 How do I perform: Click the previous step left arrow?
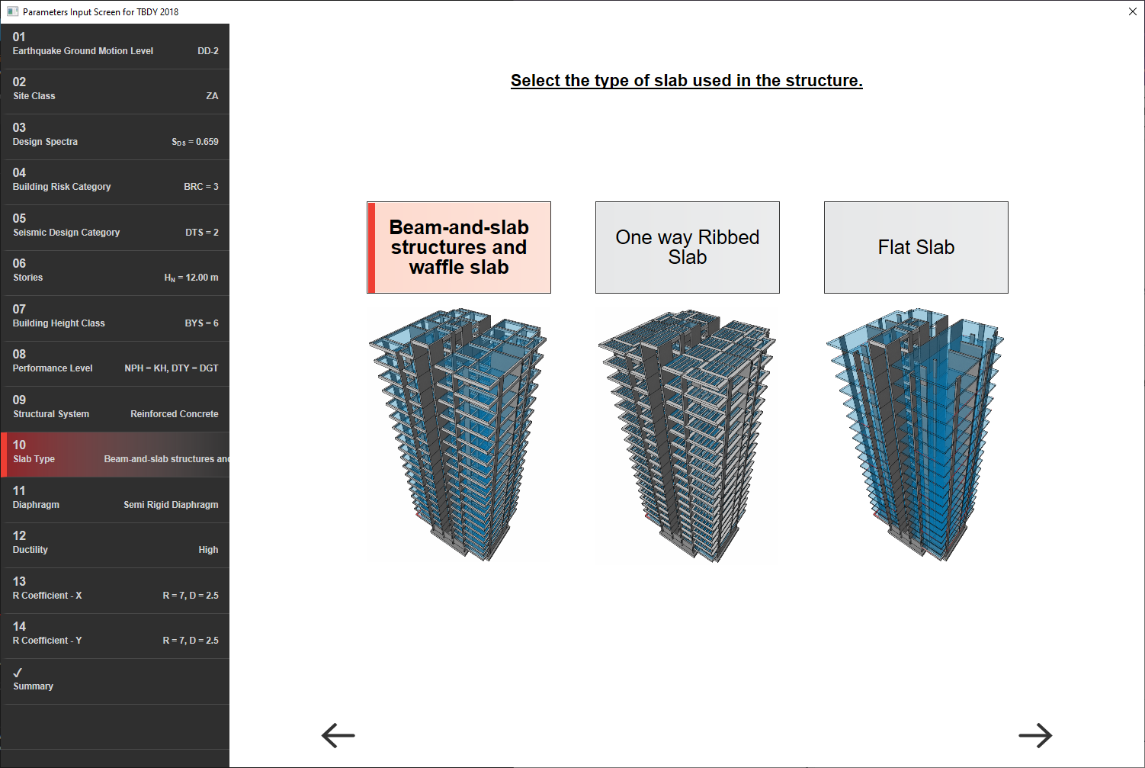[x=338, y=735]
